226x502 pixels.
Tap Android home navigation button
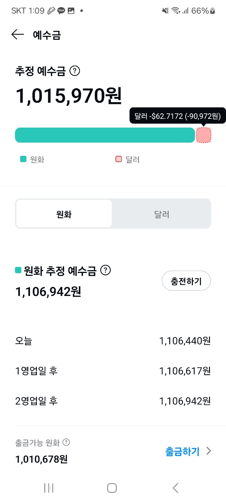pyautogui.click(x=112, y=488)
